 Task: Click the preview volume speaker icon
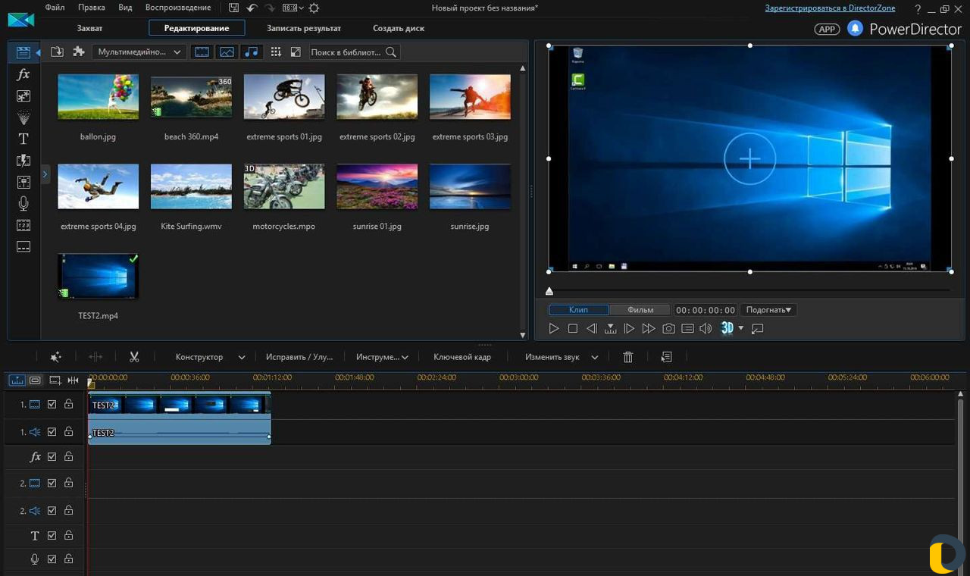[x=706, y=328]
